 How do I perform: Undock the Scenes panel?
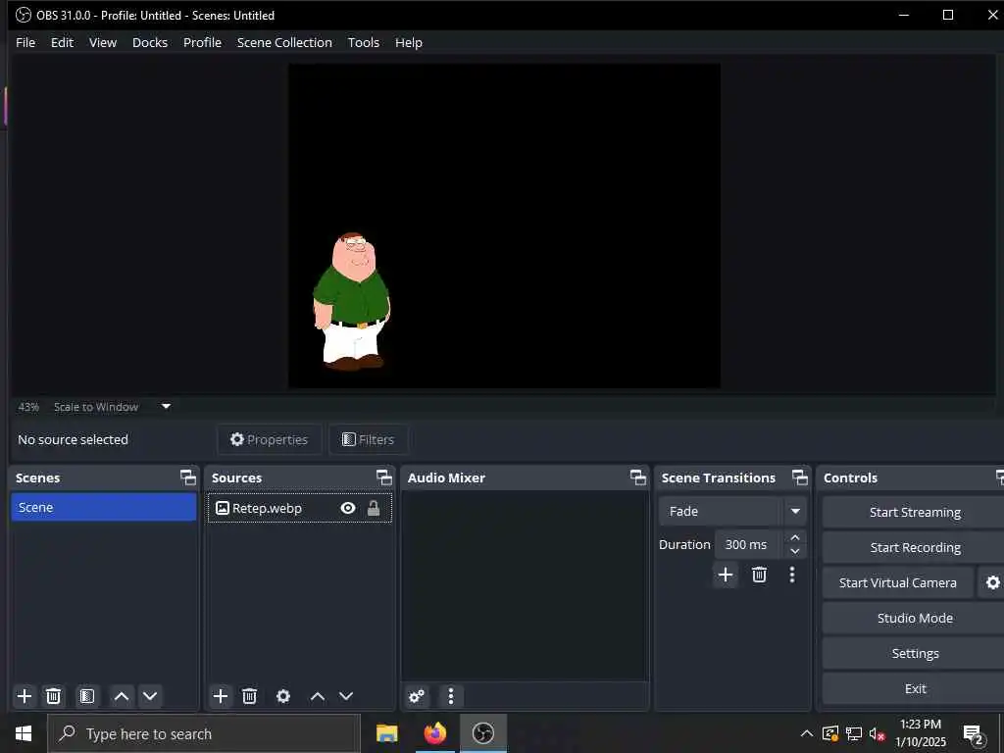pyautogui.click(x=187, y=477)
